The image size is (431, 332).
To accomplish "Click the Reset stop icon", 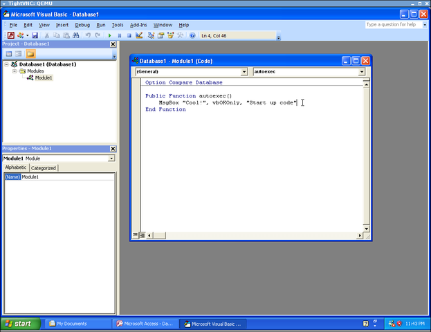I will [129, 35].
